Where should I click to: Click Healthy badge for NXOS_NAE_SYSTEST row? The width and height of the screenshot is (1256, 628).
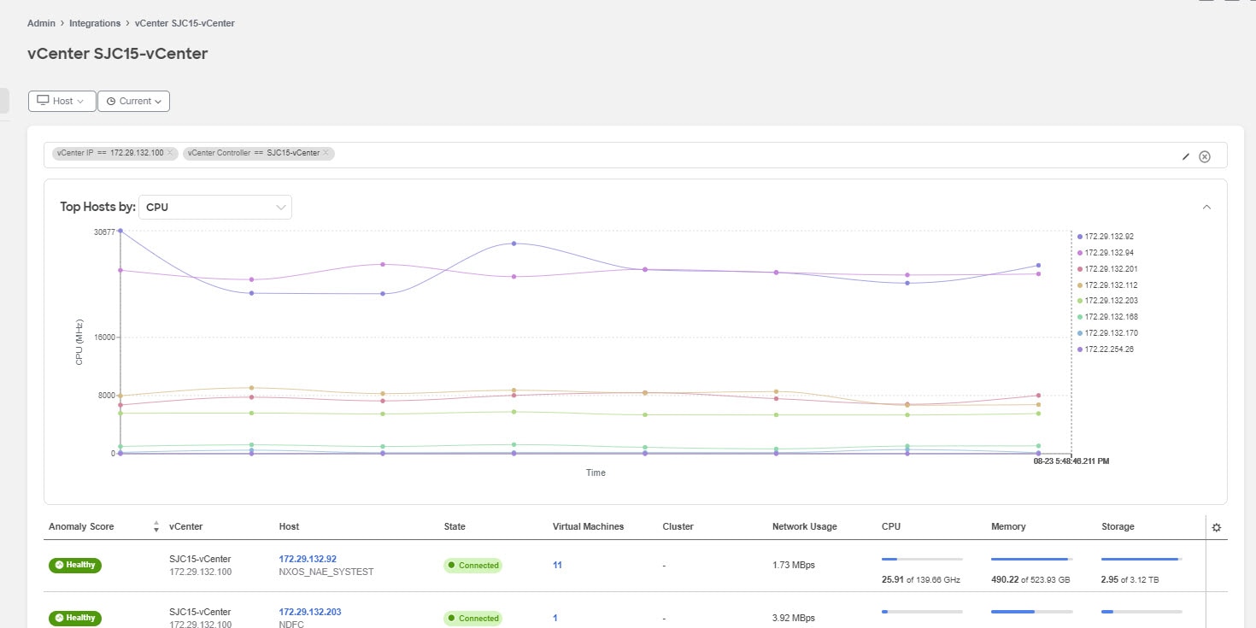click(x=75, y=565)
